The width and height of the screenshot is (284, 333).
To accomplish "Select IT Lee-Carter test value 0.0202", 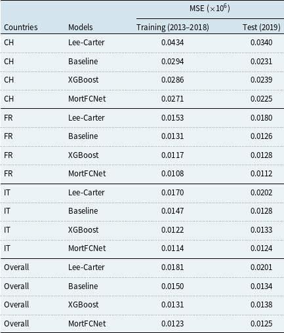I will [x=262, y=193].
